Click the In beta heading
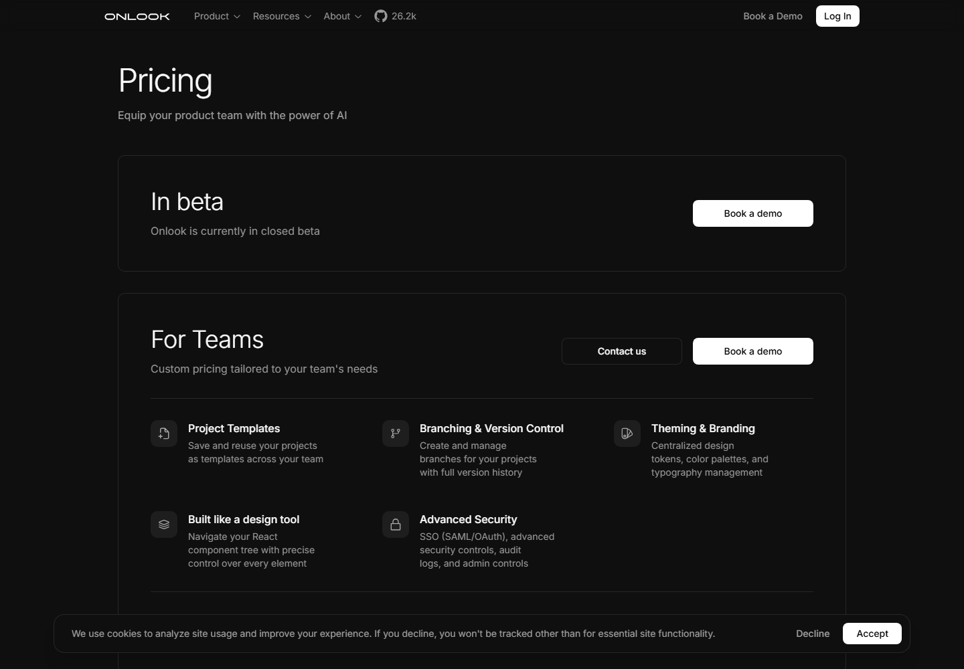 pyautogui.click(x=187, y=202)
